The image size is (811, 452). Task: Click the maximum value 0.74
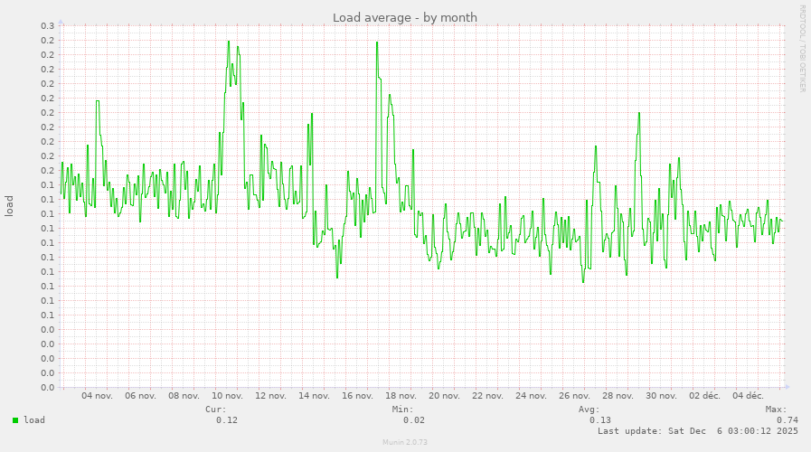(x=787, y=420)
